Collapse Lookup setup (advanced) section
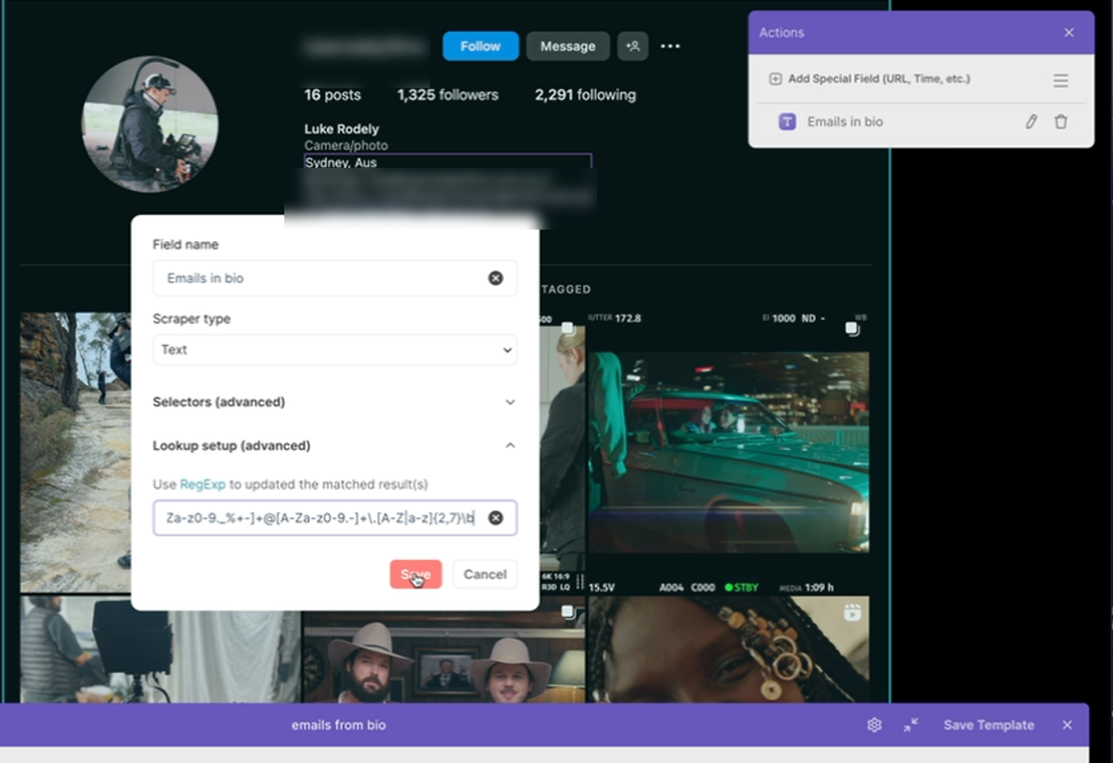Viewport: 1113px width, 763px height. tap(335, 446)
